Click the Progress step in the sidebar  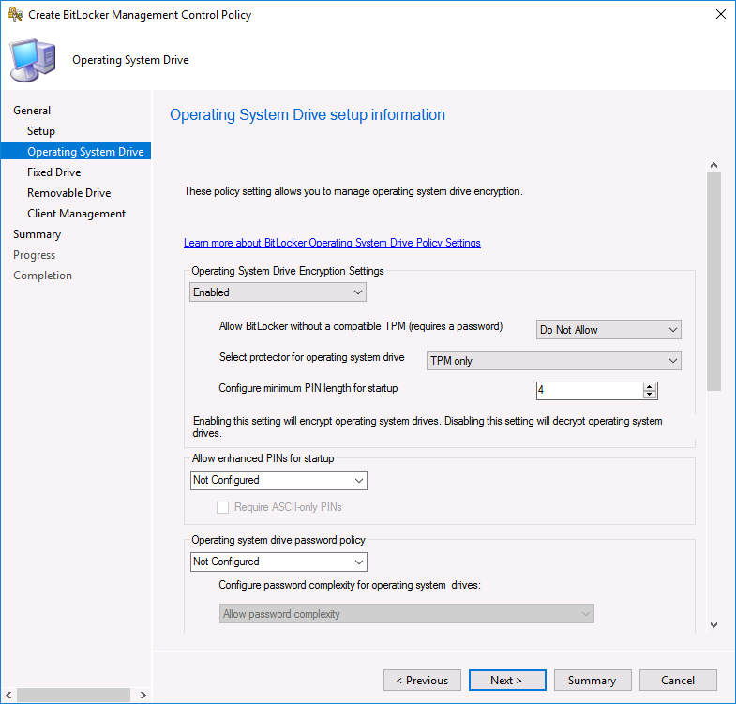pyautogui.click(x=35, y=255)
